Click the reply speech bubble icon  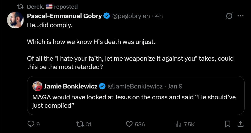[x=31, y=124]
